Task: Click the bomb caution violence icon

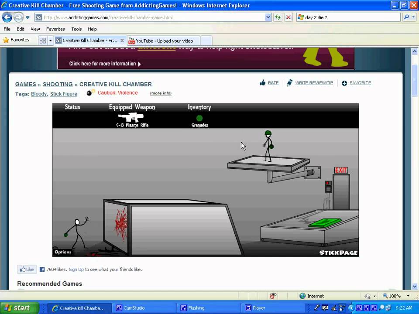Action: tap(91, 92)
